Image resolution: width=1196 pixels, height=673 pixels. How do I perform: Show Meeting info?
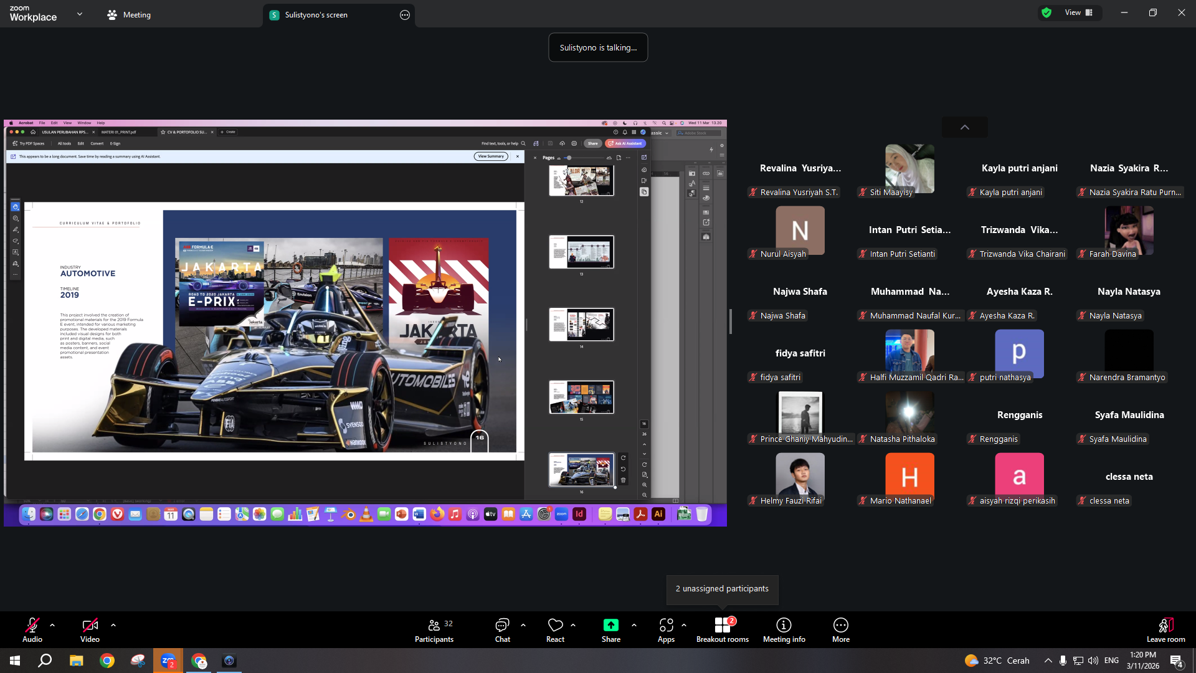[784, 630]
